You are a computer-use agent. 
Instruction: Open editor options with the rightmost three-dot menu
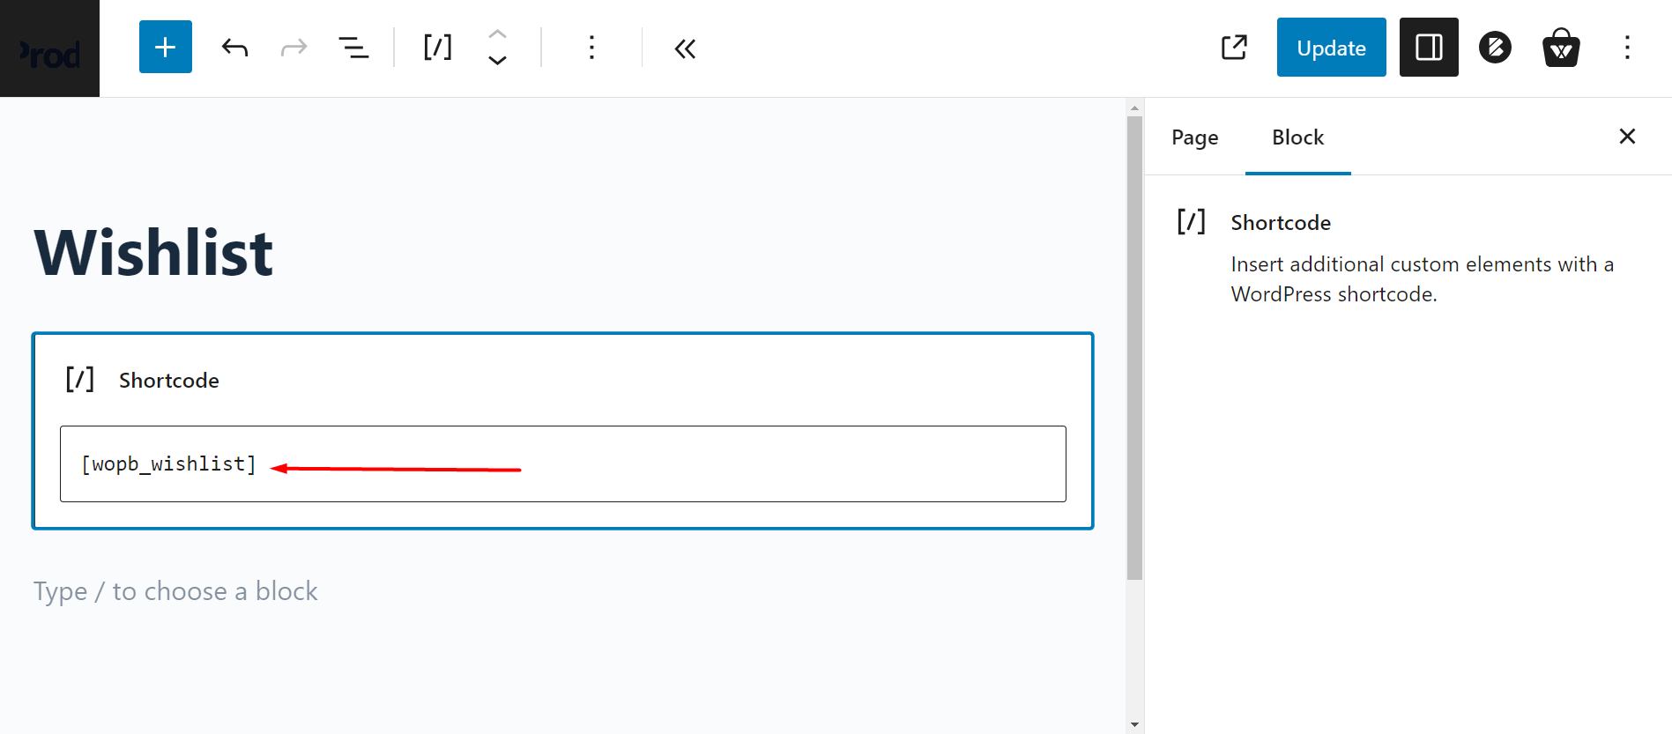pos(1627,48)
